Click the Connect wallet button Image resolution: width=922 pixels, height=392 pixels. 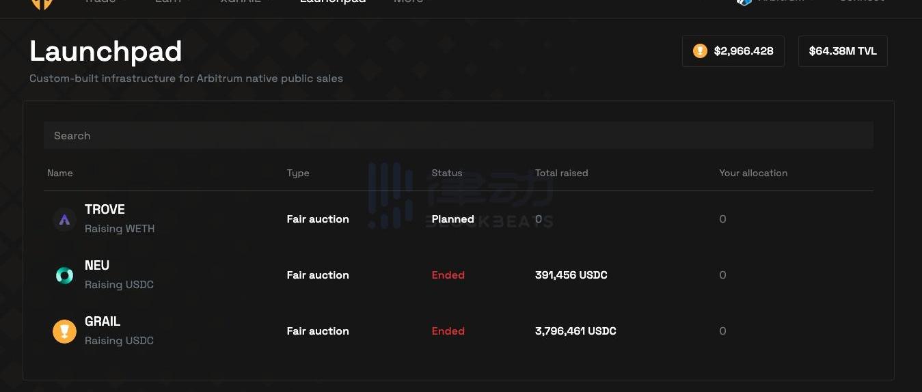861,2
